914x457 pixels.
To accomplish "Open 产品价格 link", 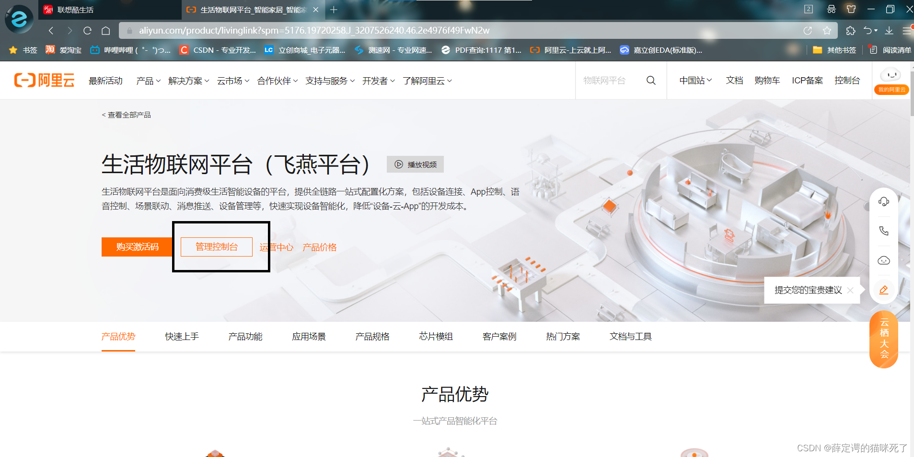I will click(320, 247).
